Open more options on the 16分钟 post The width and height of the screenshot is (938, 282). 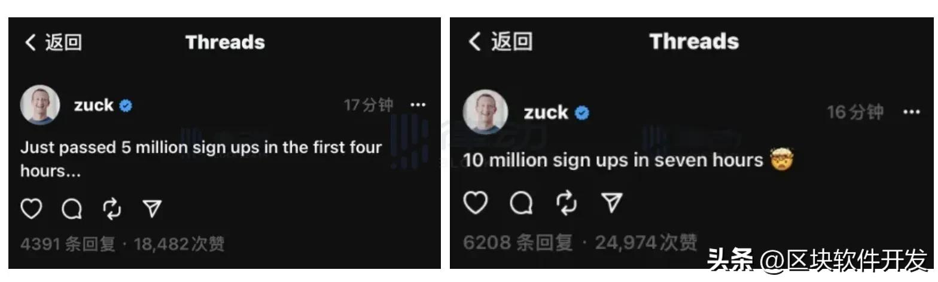coord(911,112)
